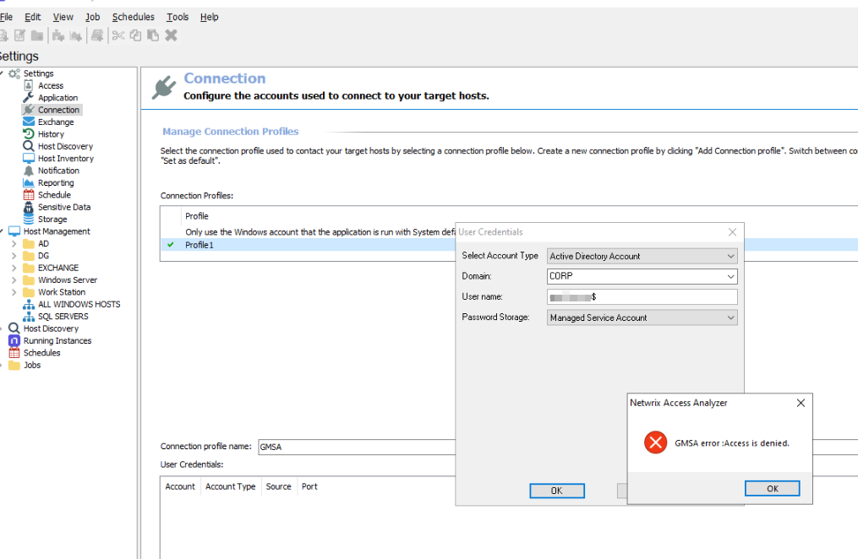
Task: Click the Storage database icon
Action: click(29, 219)
